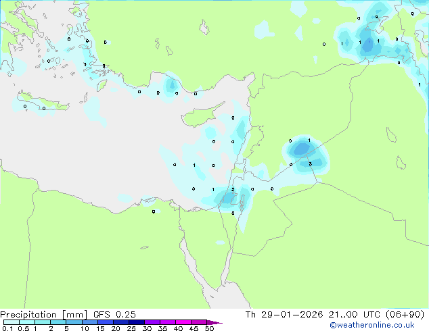Click the legend label "15"
Screen dimensions: 429x331
point(100,328)
